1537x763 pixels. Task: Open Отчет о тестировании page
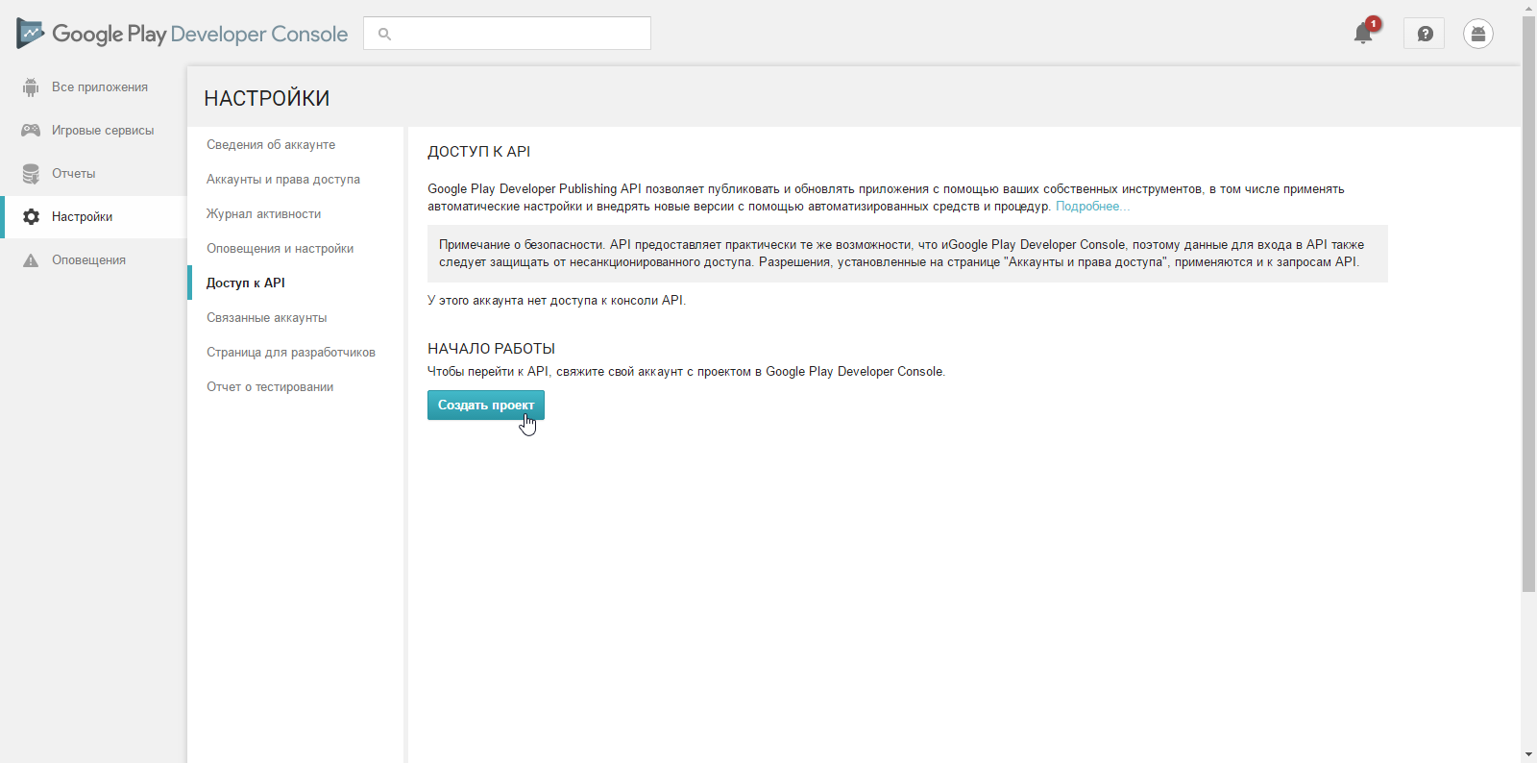[x=270, y=387]
